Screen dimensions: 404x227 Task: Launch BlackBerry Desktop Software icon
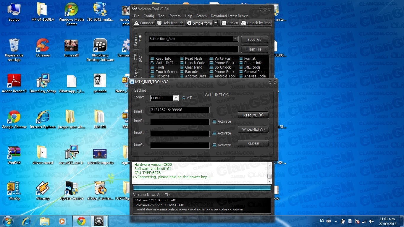coord(100,50)
